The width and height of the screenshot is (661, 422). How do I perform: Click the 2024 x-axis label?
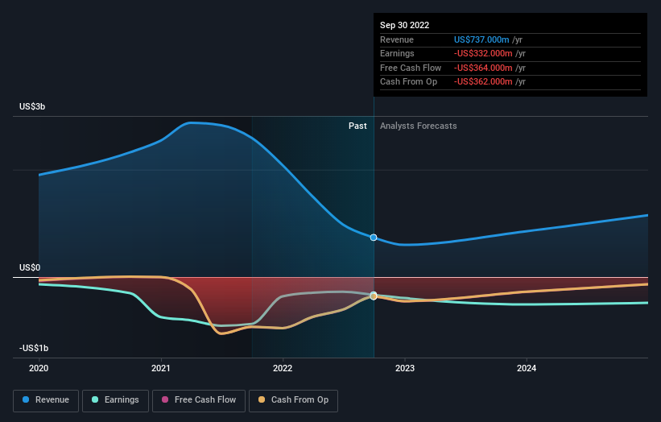pos(527,368)
